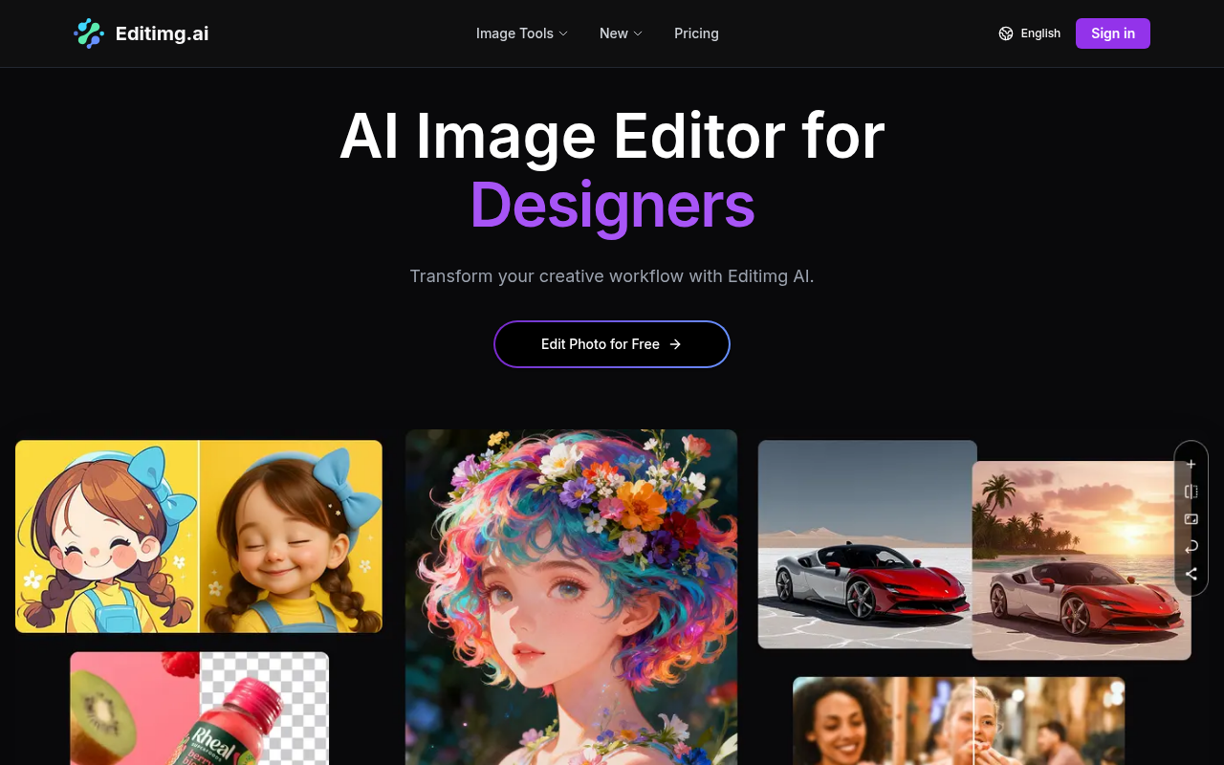Click the share icon in floating toolbar
The height and width of the screenshot is (765, 1224).
coord(1191,575)
